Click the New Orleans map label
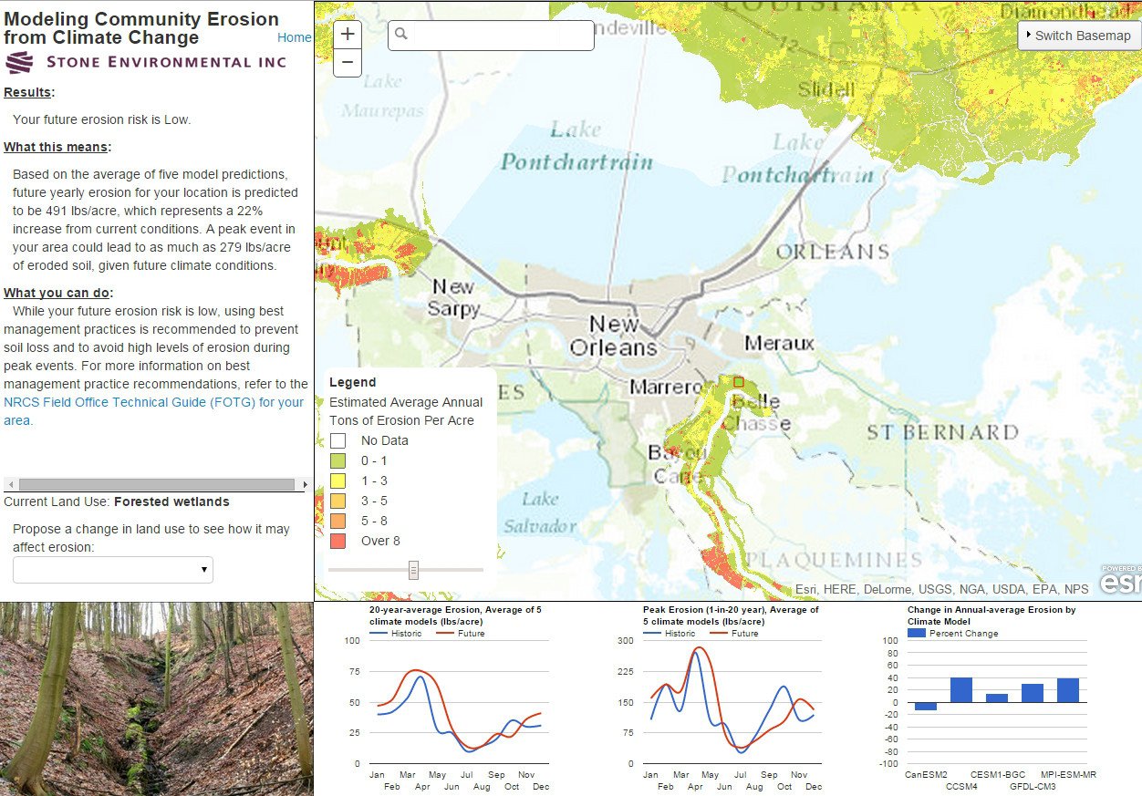The height and width of the screenshot is (796, 1142). (613, 336)
